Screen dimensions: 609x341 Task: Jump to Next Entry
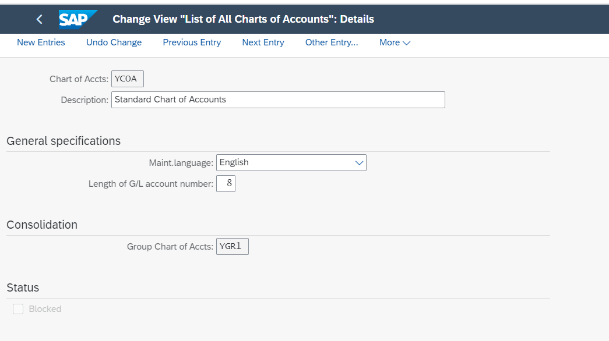coord(263,42)
